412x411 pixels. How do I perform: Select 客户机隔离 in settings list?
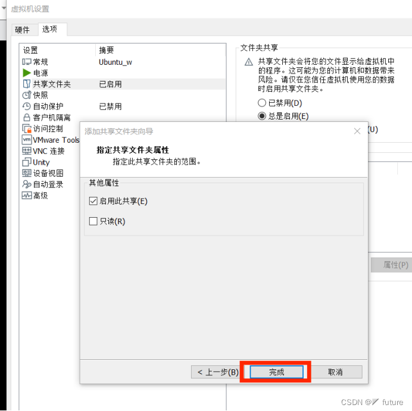click(52, 117)
